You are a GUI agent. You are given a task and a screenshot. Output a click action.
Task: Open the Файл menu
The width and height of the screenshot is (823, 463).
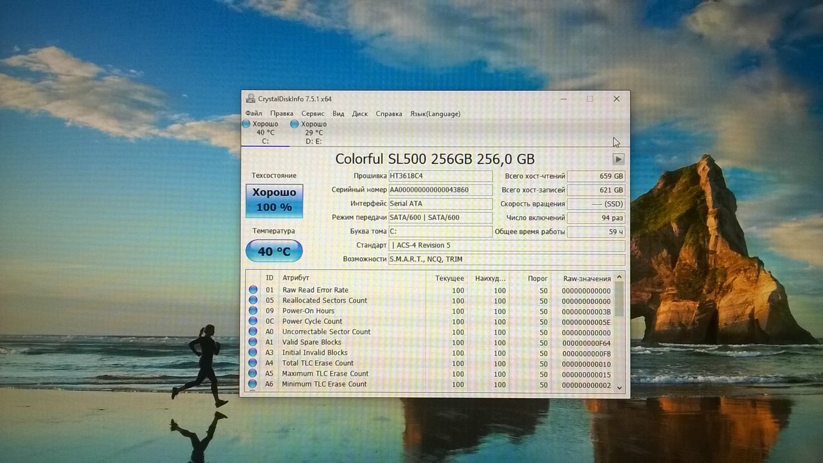point(253,114)
